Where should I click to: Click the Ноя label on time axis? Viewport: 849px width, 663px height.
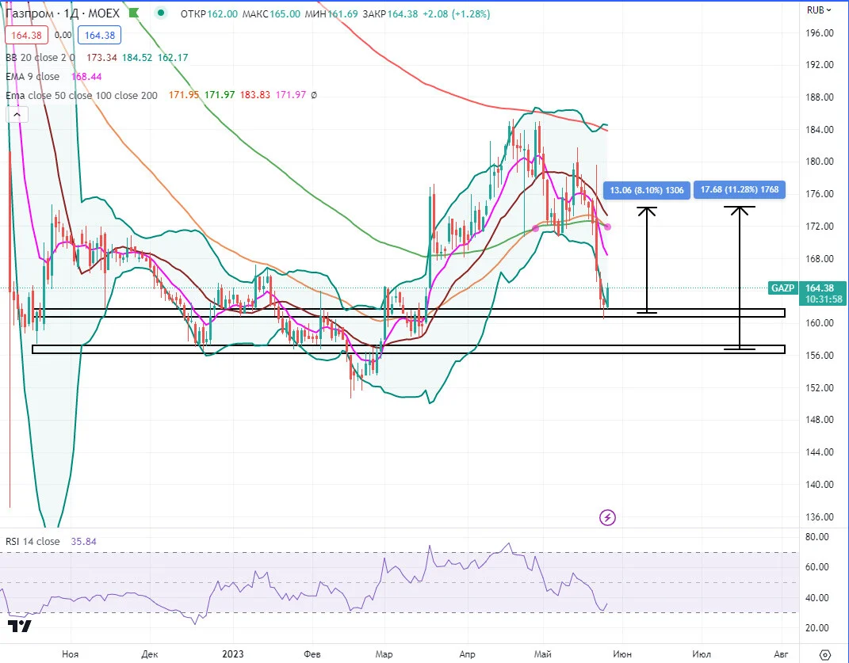(x=70, y=654)
